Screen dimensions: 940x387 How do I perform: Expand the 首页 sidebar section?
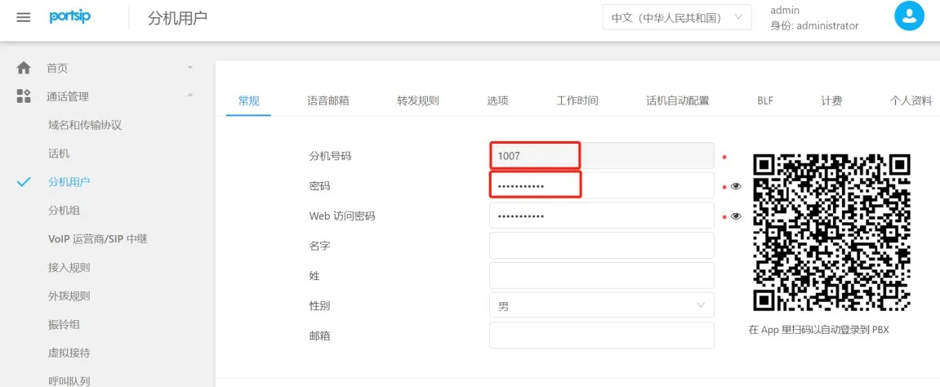(190, 68)
